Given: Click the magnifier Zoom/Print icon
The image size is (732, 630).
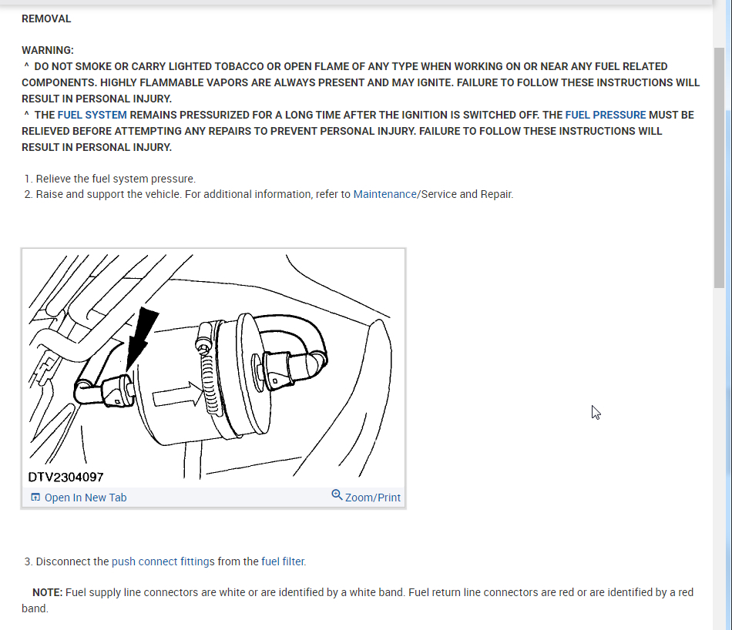Looking at the screenshot, I should pos(337,494).
